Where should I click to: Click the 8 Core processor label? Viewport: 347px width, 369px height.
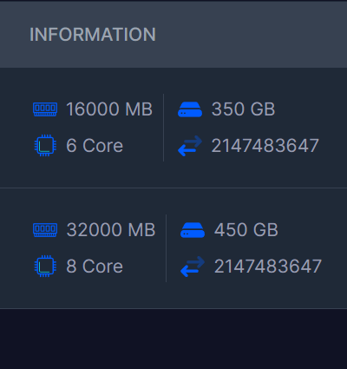(x=95, y=267)
